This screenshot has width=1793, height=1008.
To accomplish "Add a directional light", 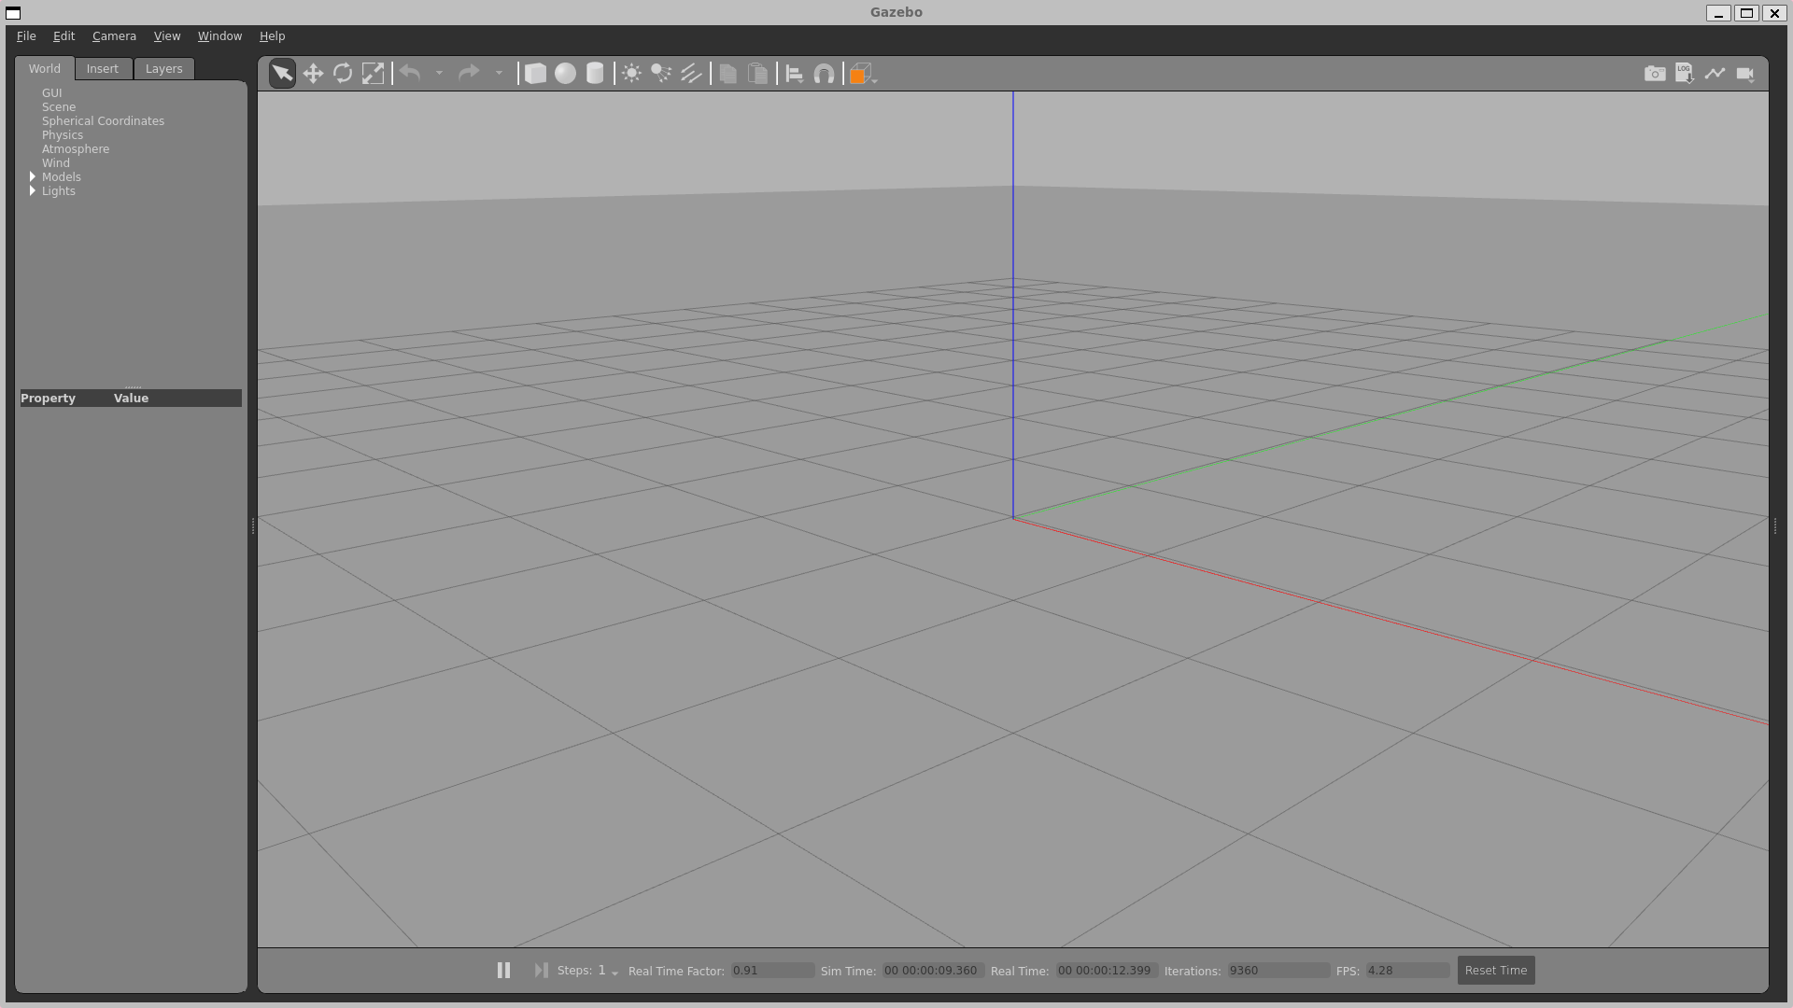I will tap(691, 74).
